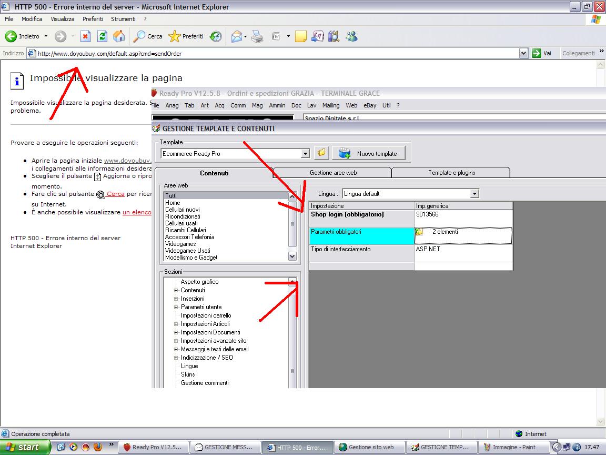The width and height of the screenshot is (606, 455).
Task: Expand the Indicizzazione / SEO tree node
Action: pyautogui.click(x=176, y=358)
